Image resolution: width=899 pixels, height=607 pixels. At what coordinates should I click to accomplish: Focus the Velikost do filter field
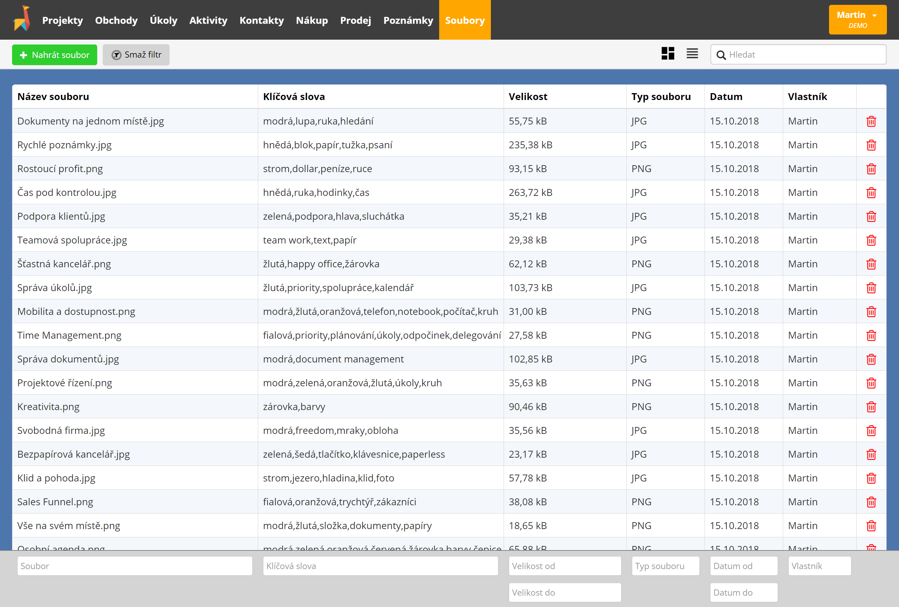pos(565,593)
